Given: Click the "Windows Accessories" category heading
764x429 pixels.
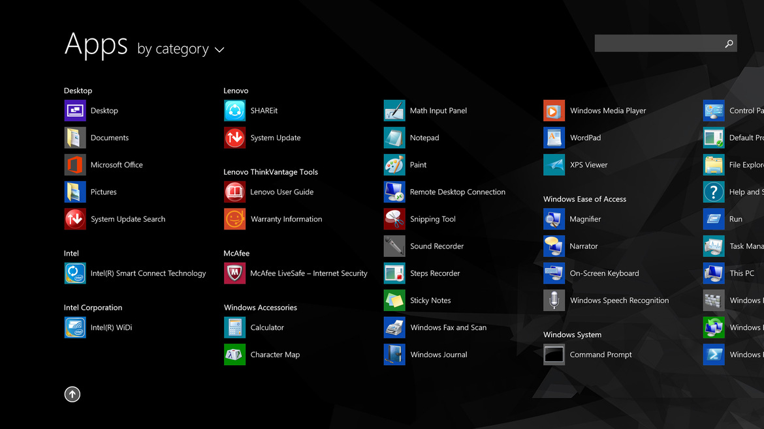Looking at the screenshot, I should coord(260,307).
